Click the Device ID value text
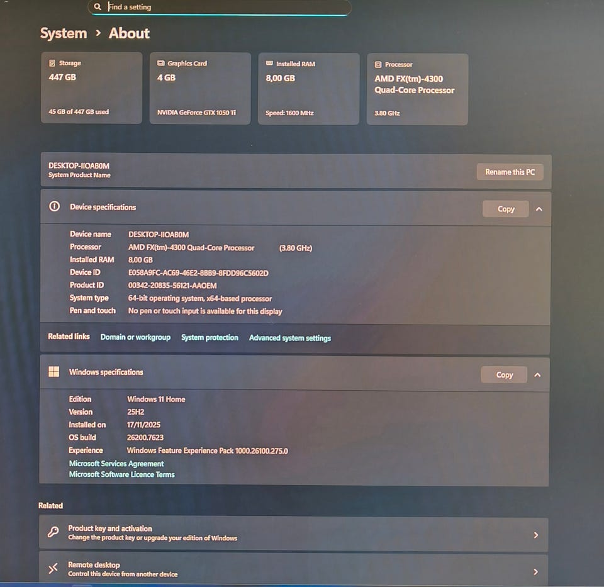Image resolution: width=604 pixels, height=587 pixels. pos(198,273)
